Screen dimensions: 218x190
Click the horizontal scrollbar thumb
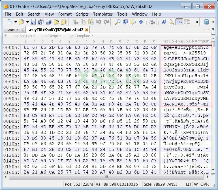[x=106, y=177]
